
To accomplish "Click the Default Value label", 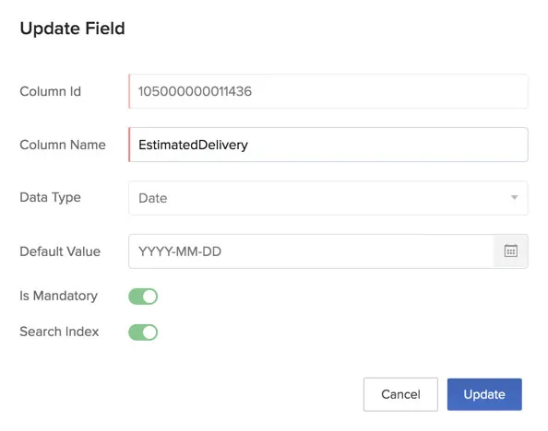I will click(60, 251).
